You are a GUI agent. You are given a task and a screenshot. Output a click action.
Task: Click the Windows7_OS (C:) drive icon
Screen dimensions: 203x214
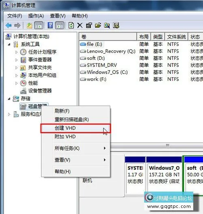tap(83, 72)
